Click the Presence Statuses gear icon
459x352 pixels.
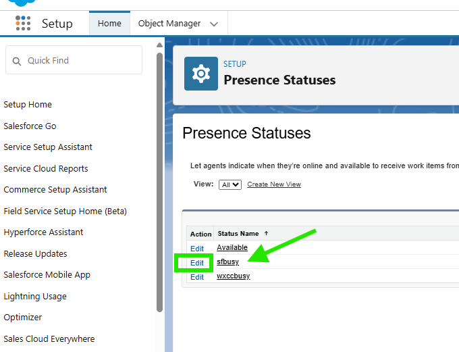201,74
